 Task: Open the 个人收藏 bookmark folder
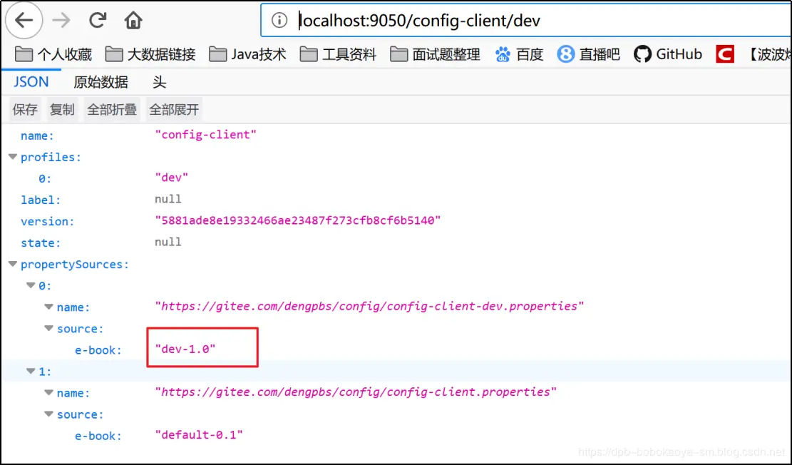point(53,54)
